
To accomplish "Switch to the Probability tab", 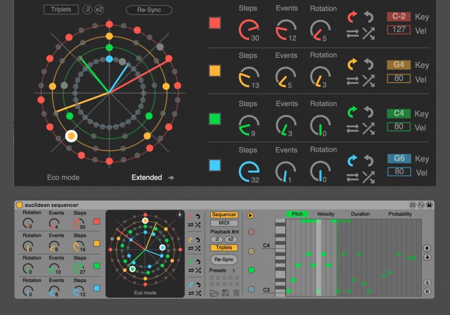I will click(399, 214).
